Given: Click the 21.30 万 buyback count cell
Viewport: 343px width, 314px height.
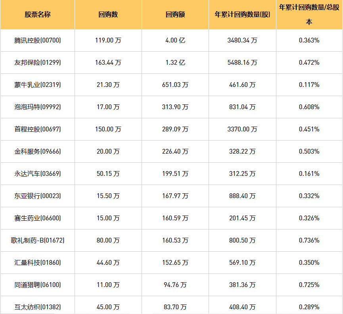Looking at the screenshot, I should 108,85.
